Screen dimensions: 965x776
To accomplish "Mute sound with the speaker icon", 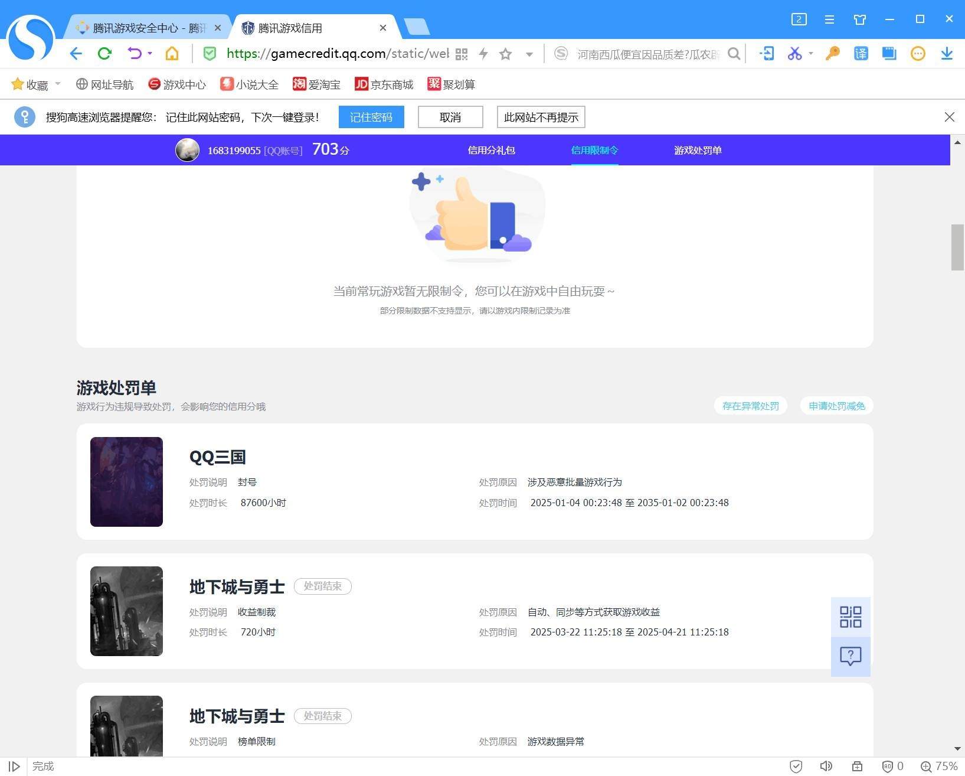I will [x=826, y=767].
